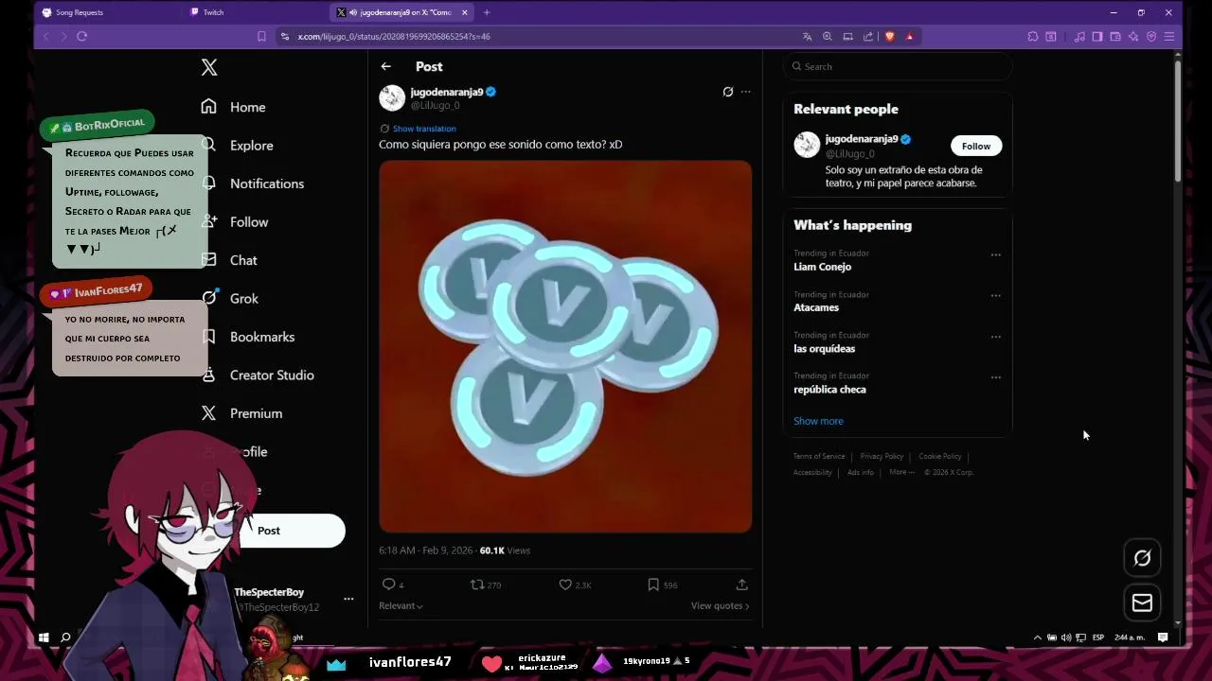
Task: Click the site settings icon beside the URL
Action: pos(284,36)
